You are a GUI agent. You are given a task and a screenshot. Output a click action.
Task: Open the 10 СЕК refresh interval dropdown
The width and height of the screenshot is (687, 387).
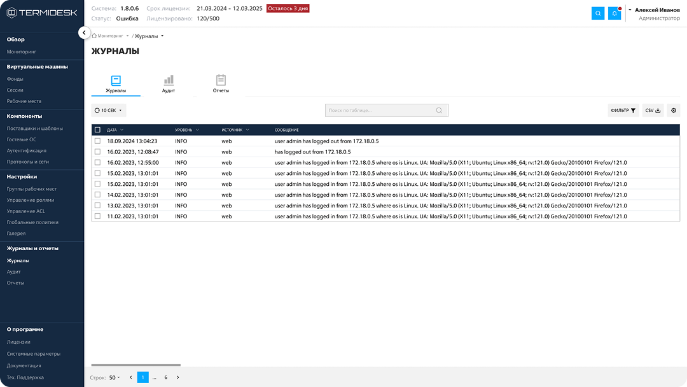(x=108, y=110)
